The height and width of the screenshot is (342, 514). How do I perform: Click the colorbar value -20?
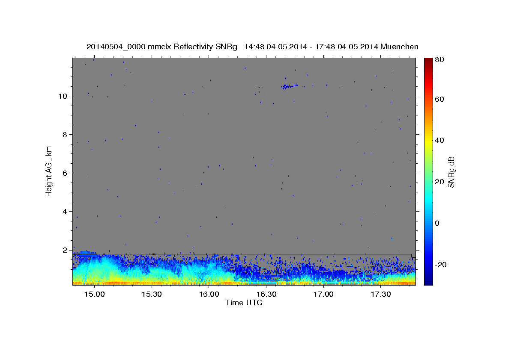[441, 265]
